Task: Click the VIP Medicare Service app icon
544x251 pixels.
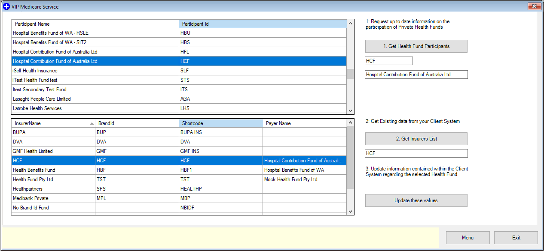Action: [x=6, y=7]
